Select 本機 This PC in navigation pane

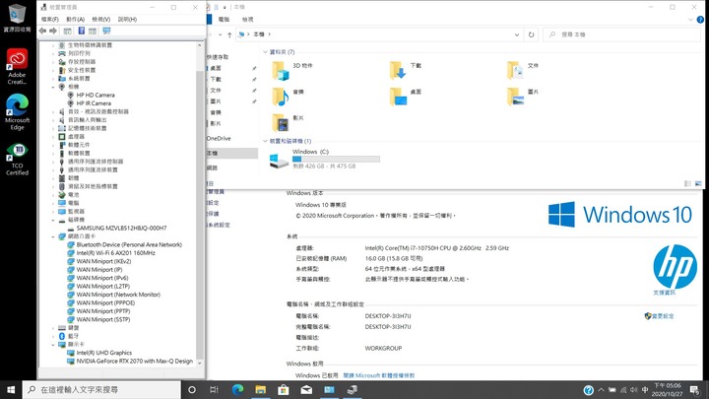click(x=232, y=154)
